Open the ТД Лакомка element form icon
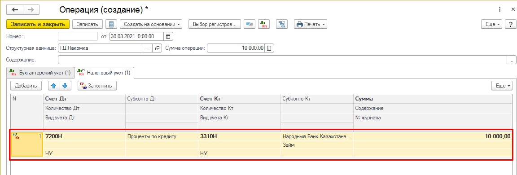 [157, 48]
